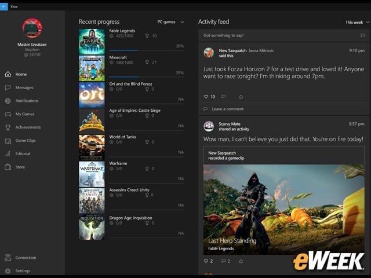
Task: Like the Scurvy Mate shared activity
Action: point(206,261)
